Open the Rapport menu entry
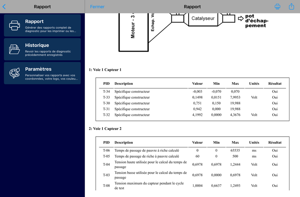The image size is (300, 197). [42, 26]
